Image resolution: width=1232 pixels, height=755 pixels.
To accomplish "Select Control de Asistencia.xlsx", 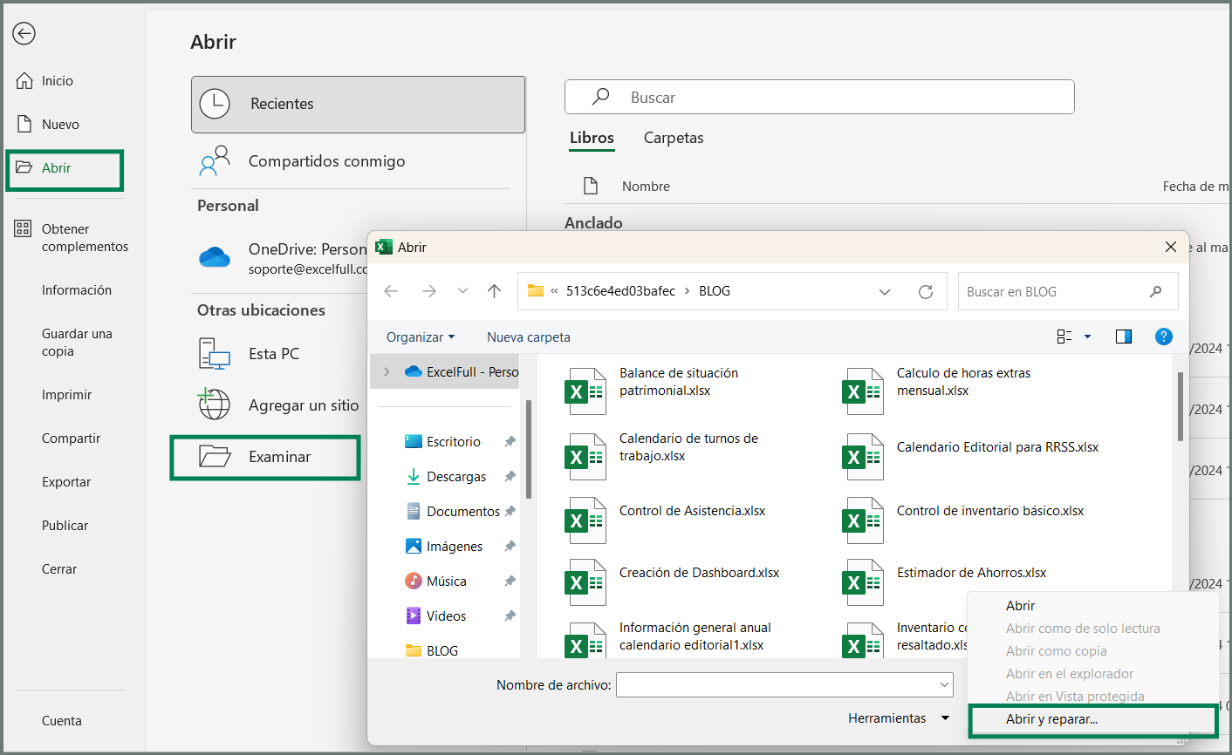I will tap(667, 520).
